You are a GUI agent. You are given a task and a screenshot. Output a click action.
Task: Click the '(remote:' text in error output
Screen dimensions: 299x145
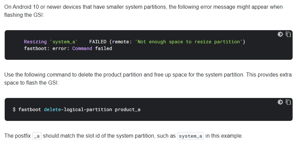click(x=121, y=42)
